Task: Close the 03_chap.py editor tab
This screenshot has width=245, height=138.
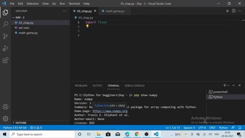Action: click(x=95, y=11)
